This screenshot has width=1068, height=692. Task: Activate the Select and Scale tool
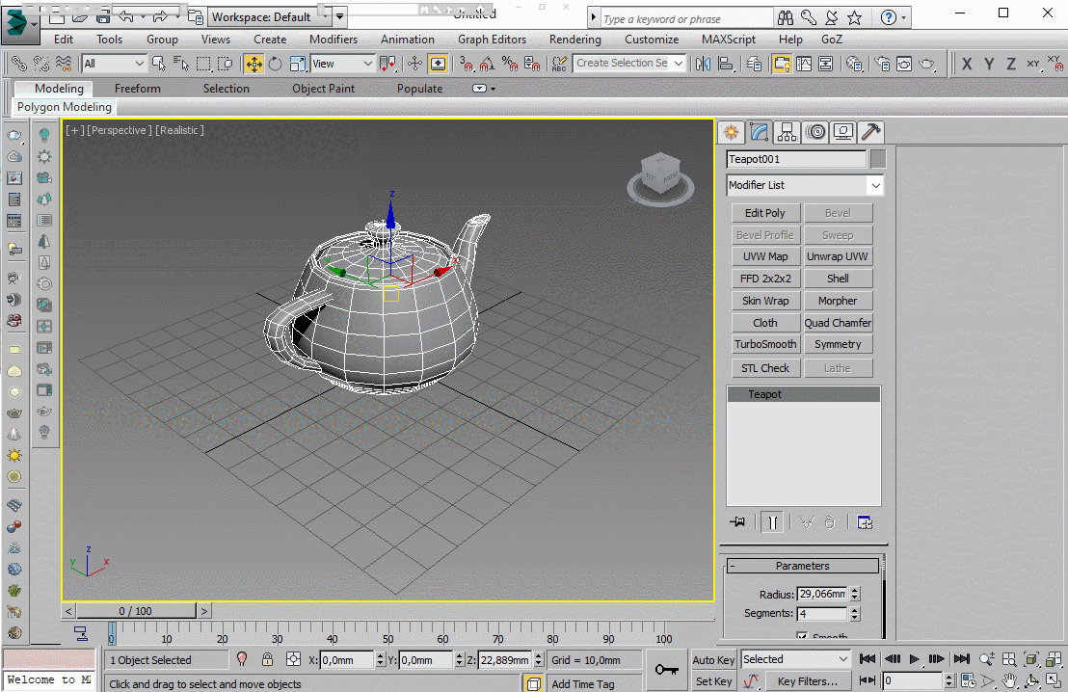298,64
